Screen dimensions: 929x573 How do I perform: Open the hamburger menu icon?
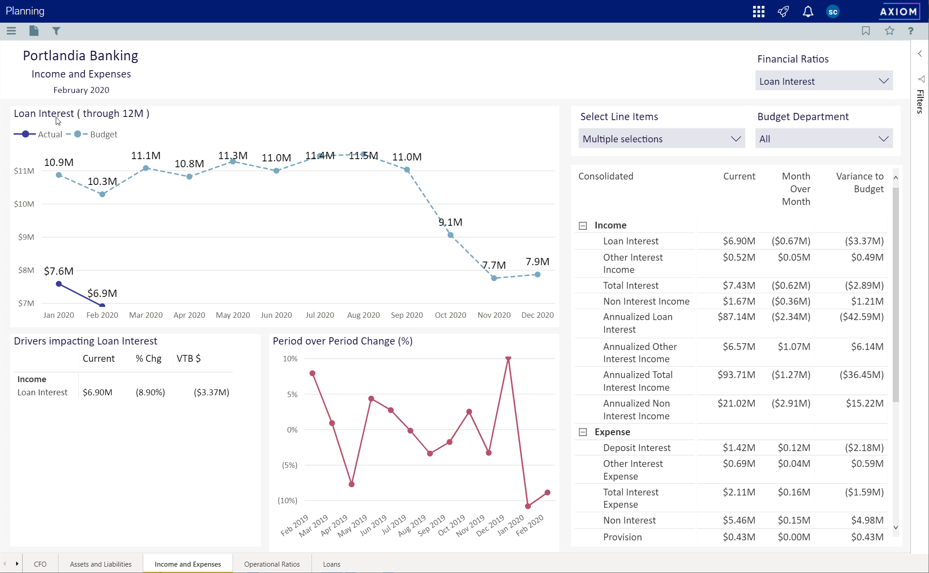pyautogui.click(x=11, y=31)
